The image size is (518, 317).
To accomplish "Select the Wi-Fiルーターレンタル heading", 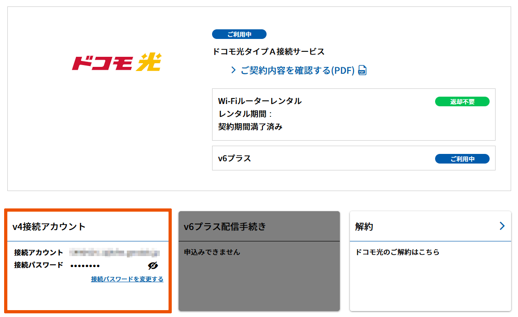I will click(260, 101).
